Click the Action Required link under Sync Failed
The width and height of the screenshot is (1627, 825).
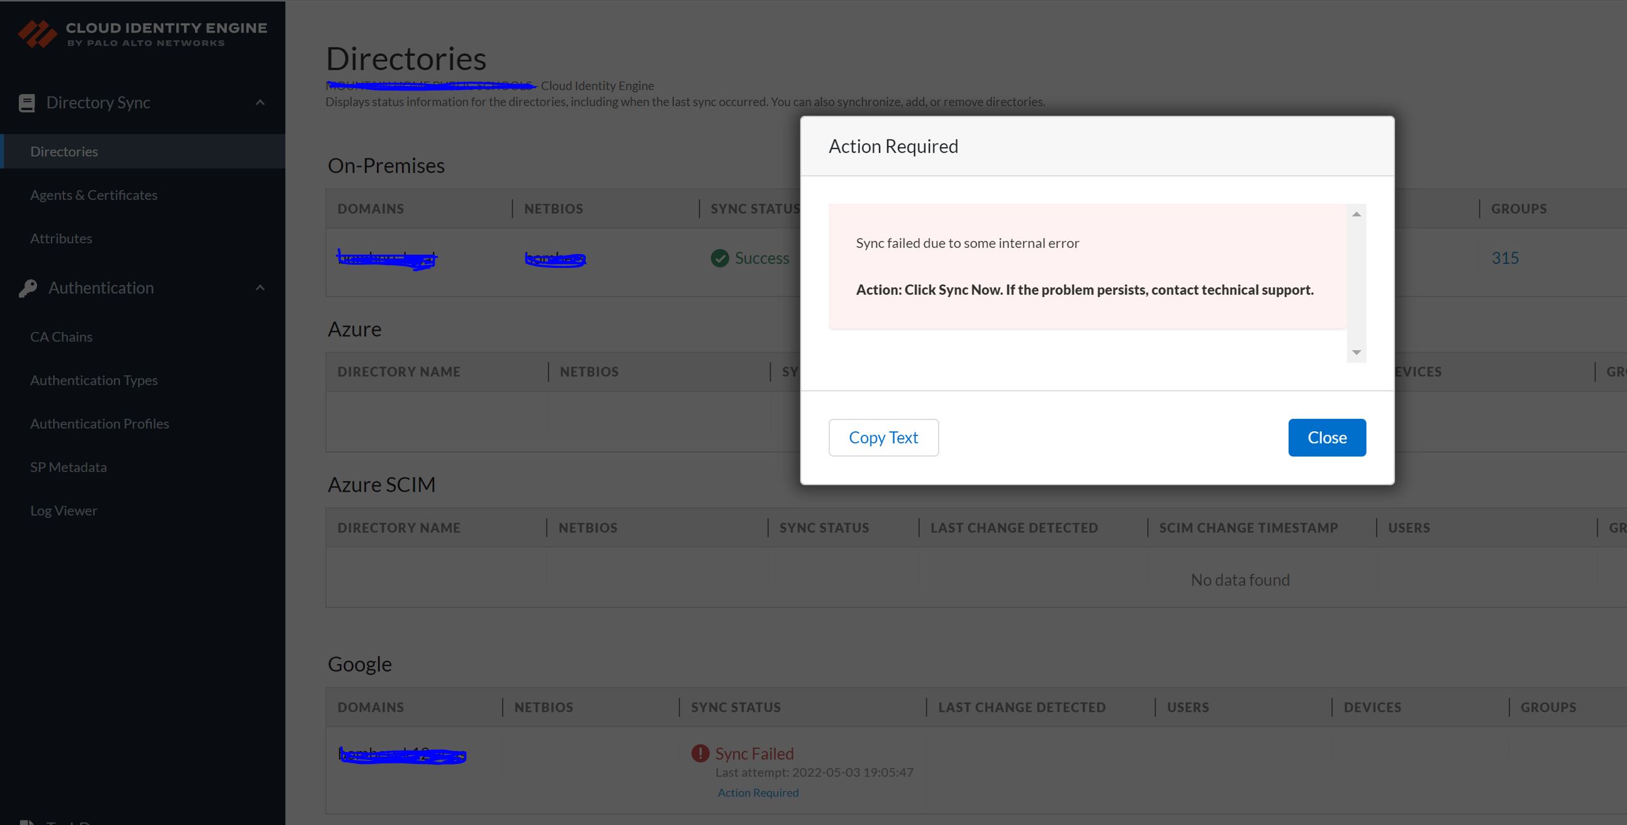click(x=758, y=792)
